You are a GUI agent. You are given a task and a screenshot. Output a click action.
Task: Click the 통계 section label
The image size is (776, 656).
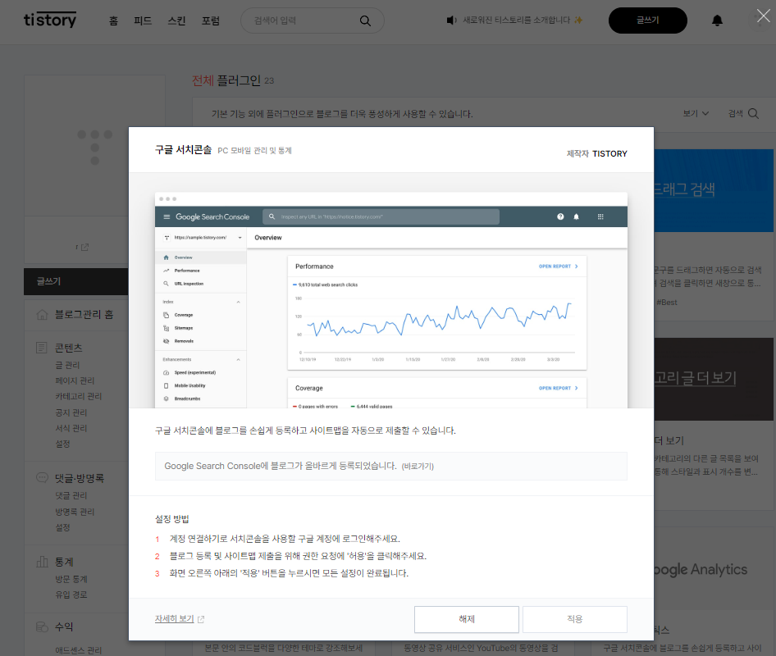[64, 562]
